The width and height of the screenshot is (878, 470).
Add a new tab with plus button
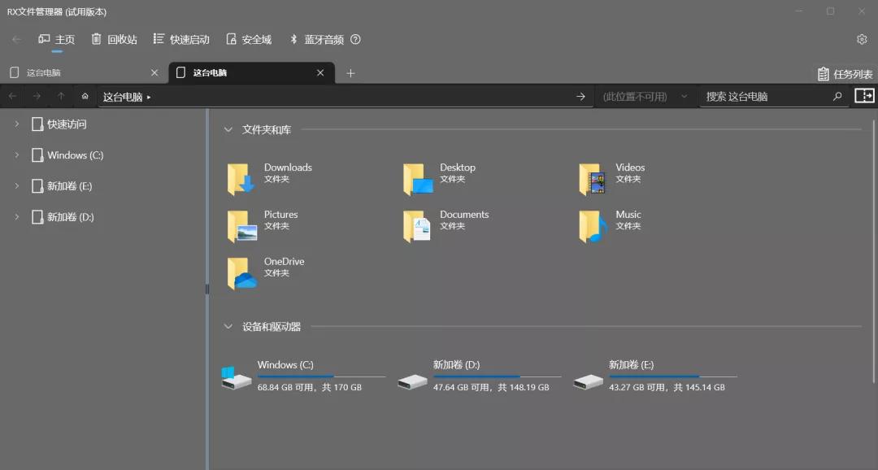[x=350, y=73]
